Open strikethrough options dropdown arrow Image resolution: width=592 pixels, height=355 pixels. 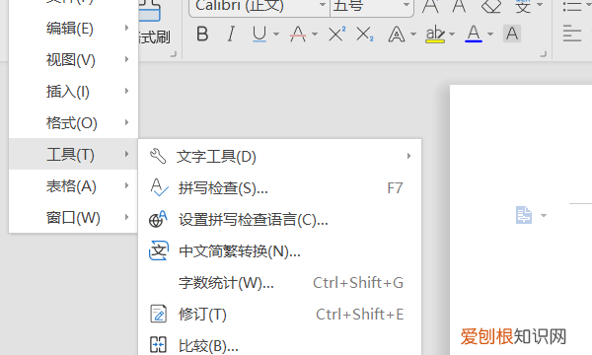click(x=315, y=34)
